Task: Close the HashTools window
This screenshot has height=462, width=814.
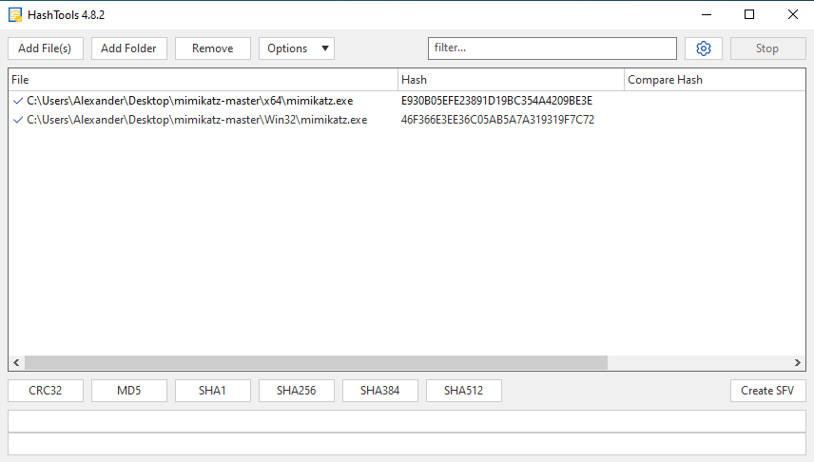Action: tap(793, 14)
